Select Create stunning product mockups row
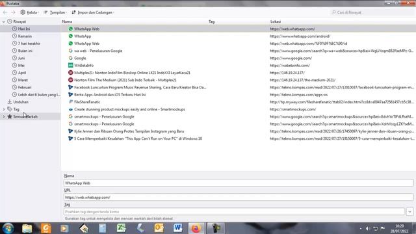 tap(239, 109)
